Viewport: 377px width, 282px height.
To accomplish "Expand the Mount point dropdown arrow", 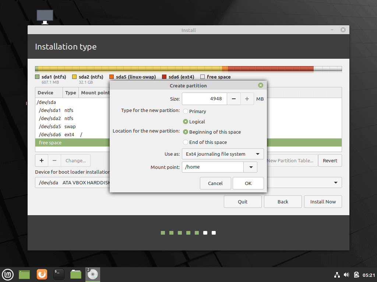I will tap(251, 167).
